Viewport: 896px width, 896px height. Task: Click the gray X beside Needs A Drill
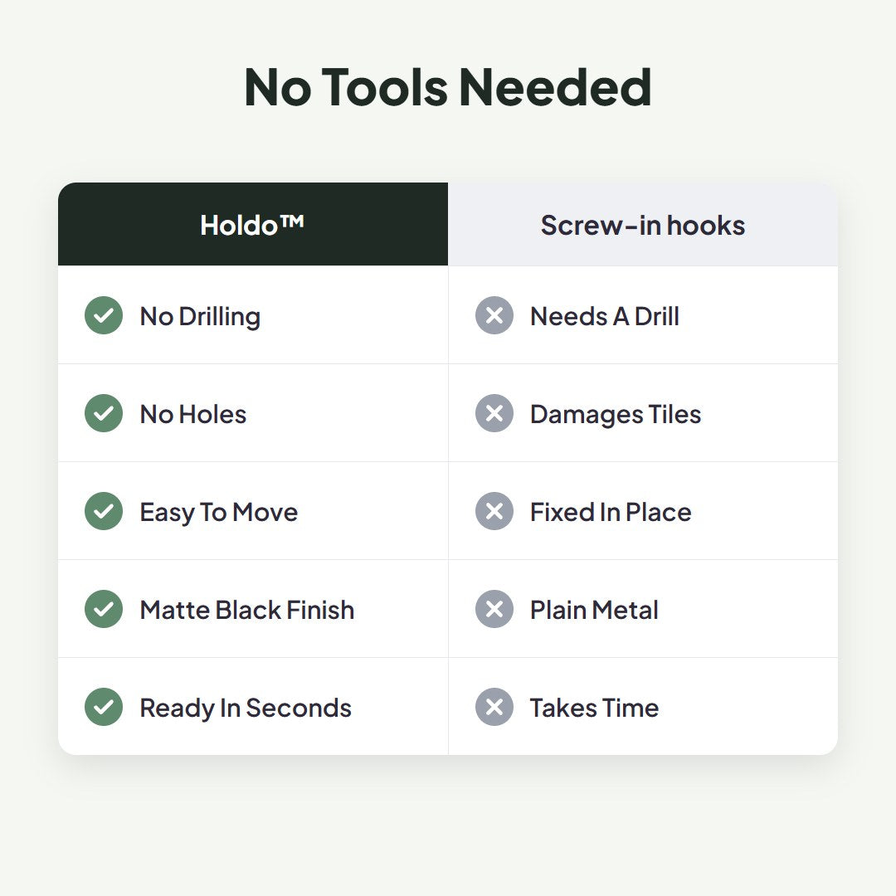click(494, 315)
